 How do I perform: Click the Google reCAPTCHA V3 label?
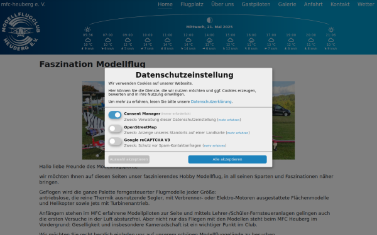[147, 140]
